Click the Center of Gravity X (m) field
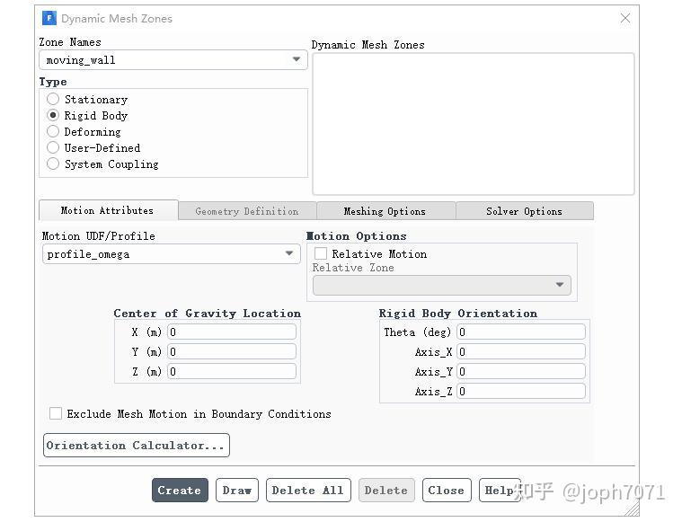 point(232,332)
